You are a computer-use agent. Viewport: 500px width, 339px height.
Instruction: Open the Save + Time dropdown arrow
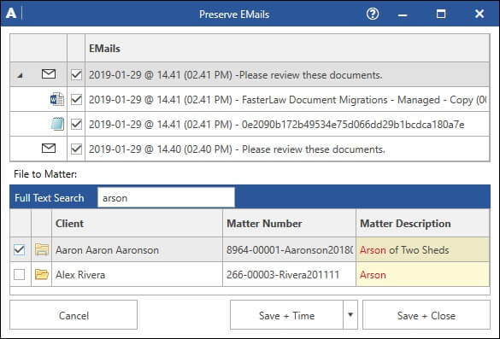pos(350,315)
